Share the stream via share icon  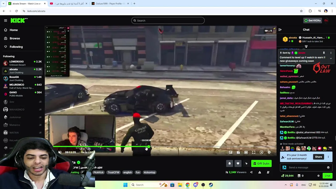pyautogui.click(x=251, y=172)
